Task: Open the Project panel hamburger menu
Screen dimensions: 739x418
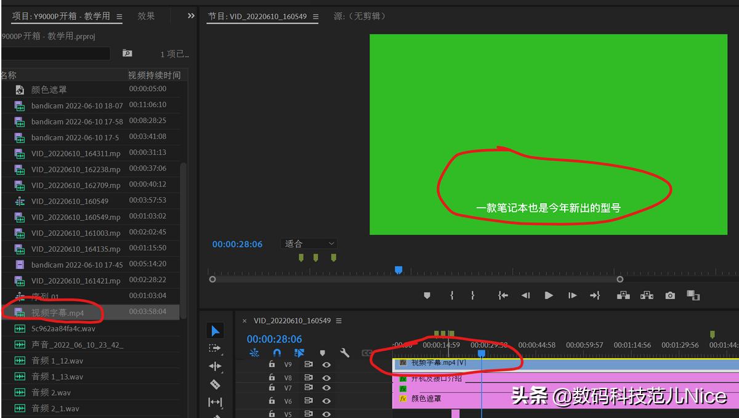Action: pos(119,16)
